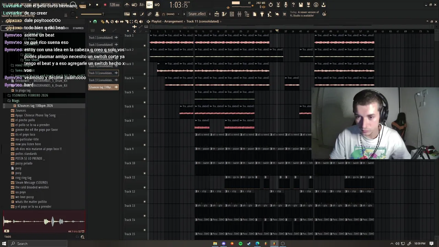Viewport: 439px width, 247px height.
Task: Open the Snare..effect pattern selector
Action: 197,14
